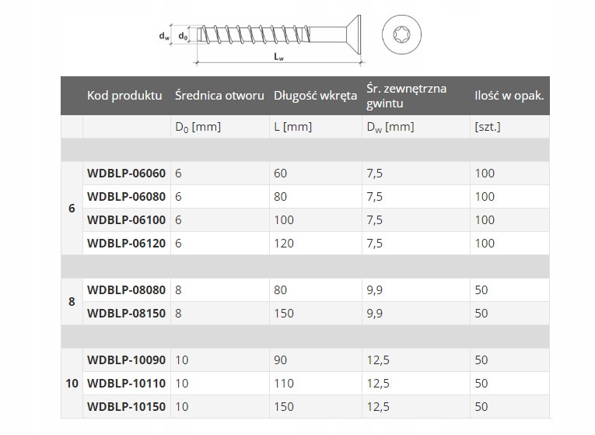
Task: Open product code WDBLP-06080
Action: pos(127,197)
